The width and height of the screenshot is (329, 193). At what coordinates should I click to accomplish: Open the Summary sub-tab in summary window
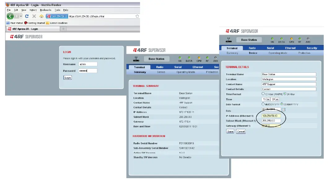coord(140,72)
